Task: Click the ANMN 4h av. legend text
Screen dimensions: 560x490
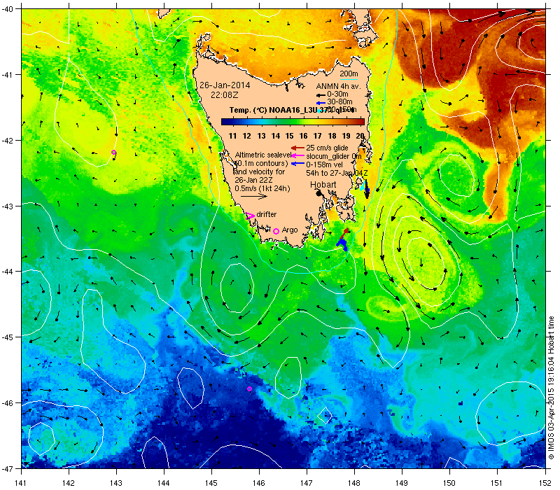Action: [x=339, y=86]
